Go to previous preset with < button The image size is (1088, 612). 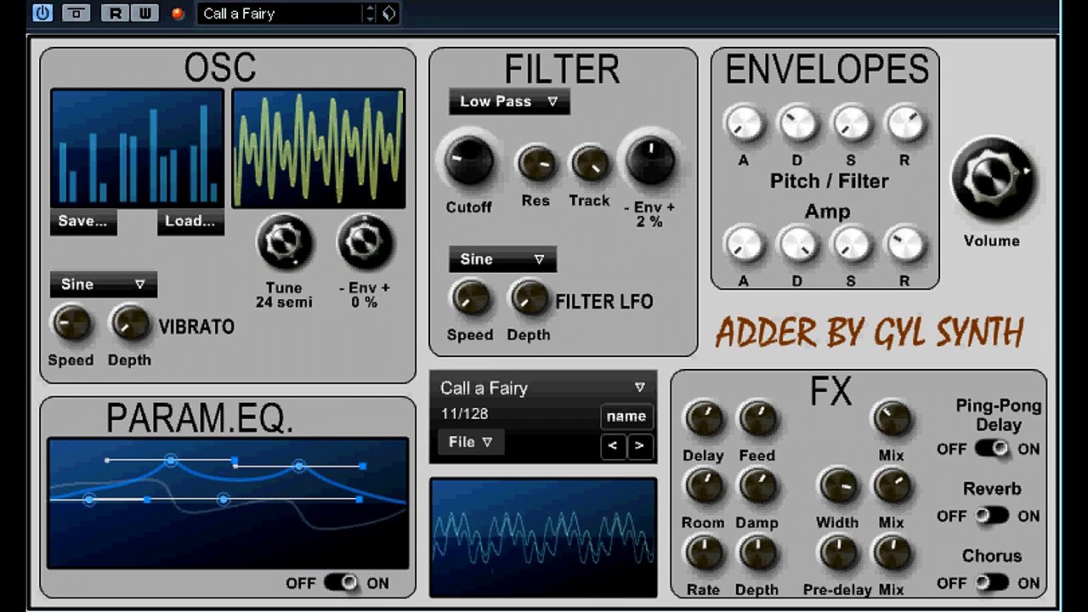[613, 445]
